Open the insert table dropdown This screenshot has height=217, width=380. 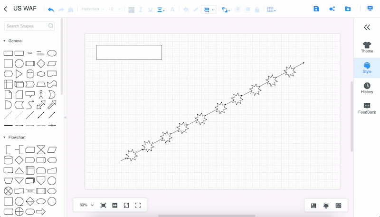271,10
